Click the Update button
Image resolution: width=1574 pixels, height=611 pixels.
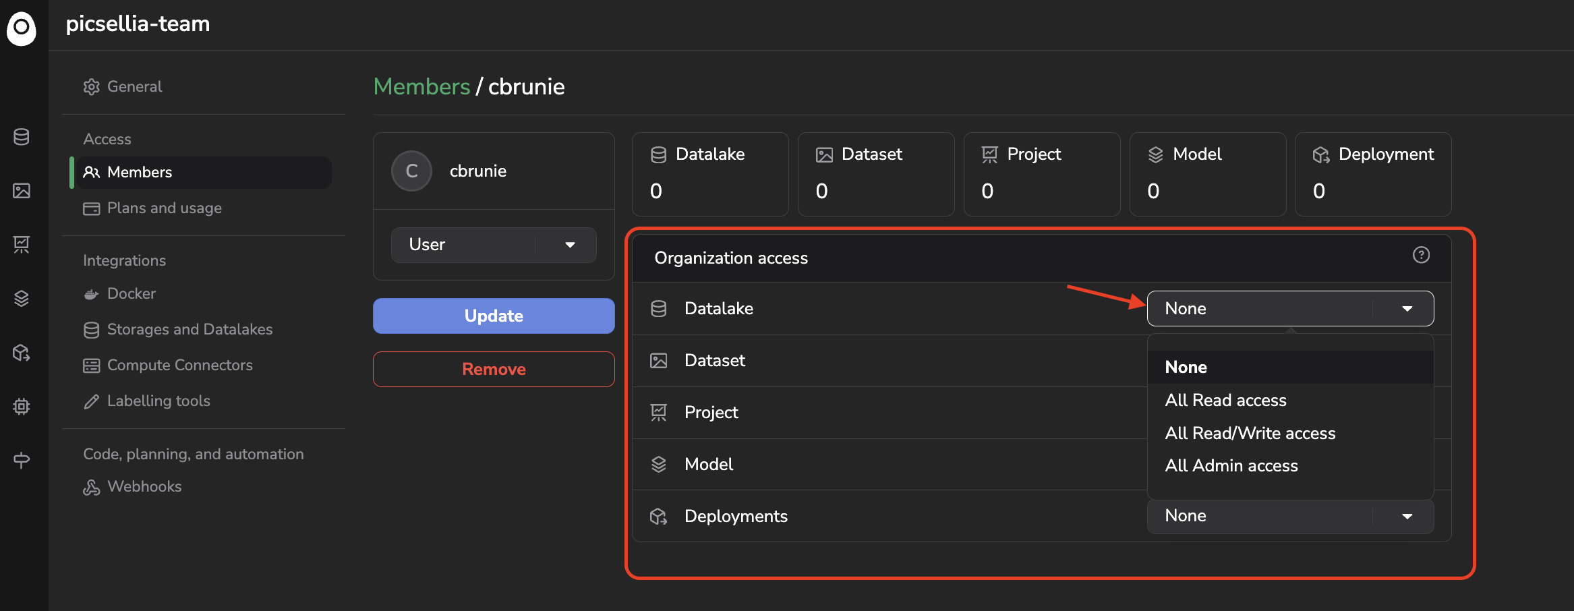493,316
